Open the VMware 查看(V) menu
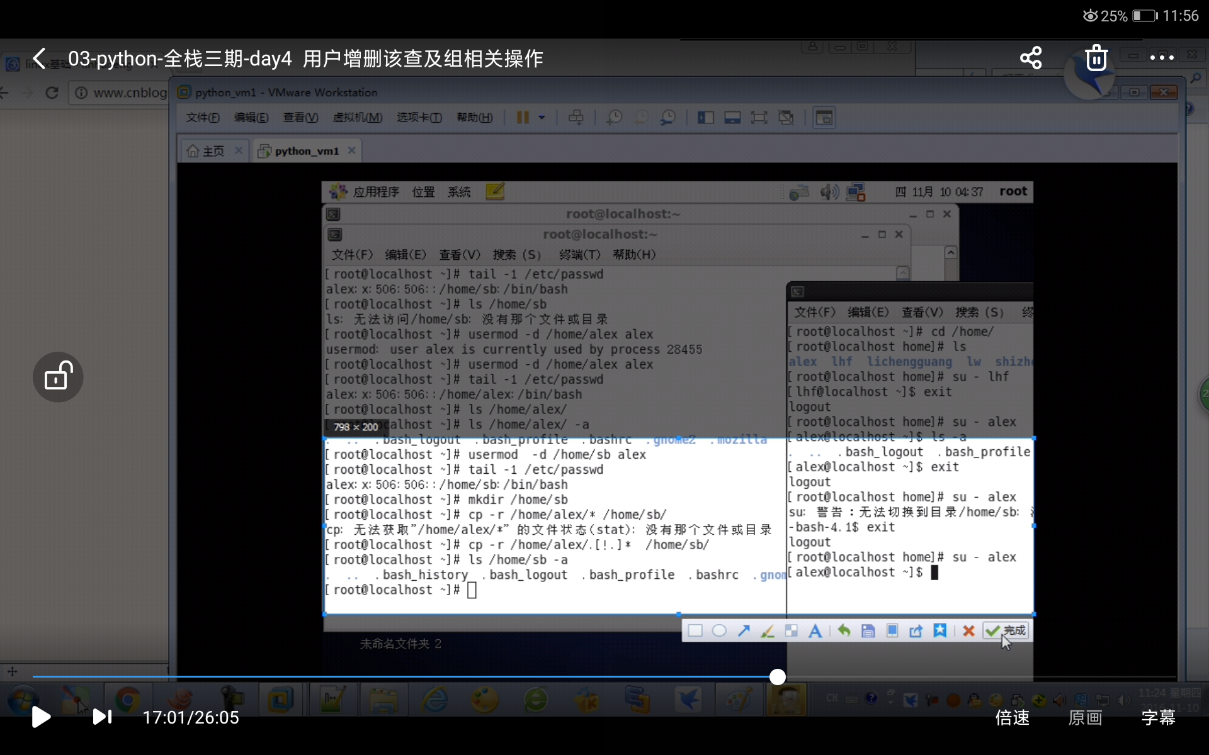Screen dimensions: 1209x755 pos(300,118)
